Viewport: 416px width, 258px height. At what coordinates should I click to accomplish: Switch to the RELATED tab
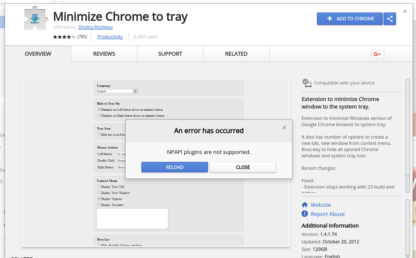click(236, 54)
